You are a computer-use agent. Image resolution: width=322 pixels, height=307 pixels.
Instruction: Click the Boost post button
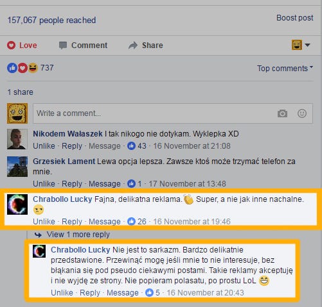pos(294,18)
